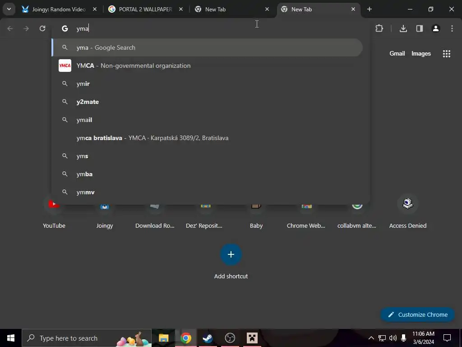The height and width of the screenshot is (347, 462).
Task: Choose the 'ymba' suggestion
Action: [207, 174]
